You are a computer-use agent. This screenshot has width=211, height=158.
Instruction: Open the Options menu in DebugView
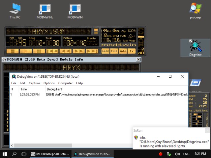49,83
